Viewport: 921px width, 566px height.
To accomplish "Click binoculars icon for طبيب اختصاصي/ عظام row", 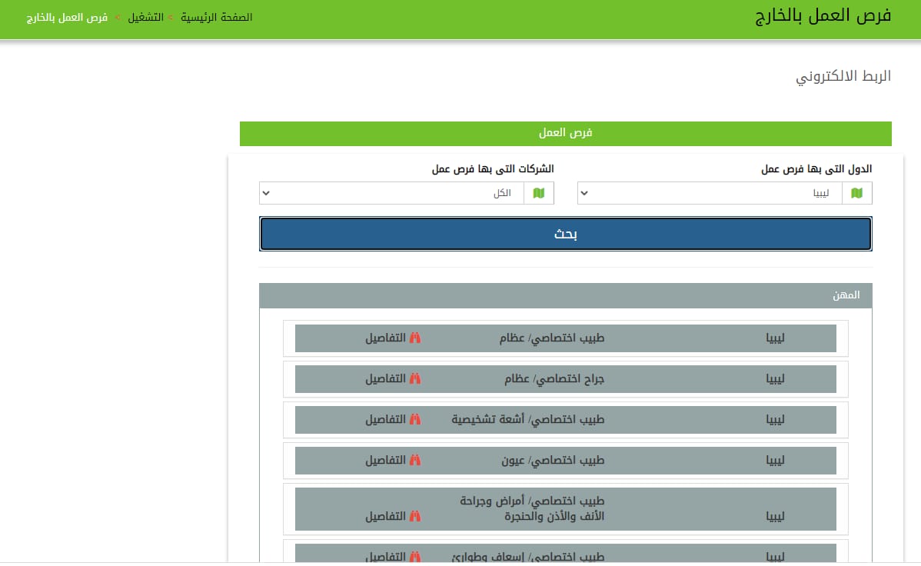I will coord(415,338).
